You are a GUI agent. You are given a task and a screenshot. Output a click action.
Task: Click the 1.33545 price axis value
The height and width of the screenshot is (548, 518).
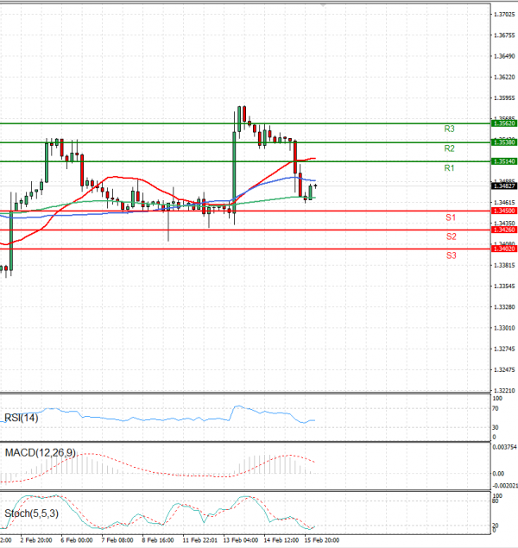[x=504, y=287]
